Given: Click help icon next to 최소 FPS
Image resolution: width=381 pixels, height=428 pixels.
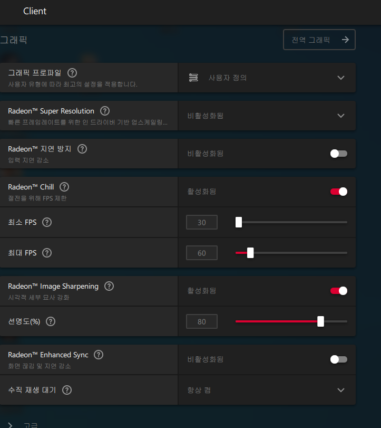Looking at the screenshot, I should pyautogui.click(x=47, y=222).
